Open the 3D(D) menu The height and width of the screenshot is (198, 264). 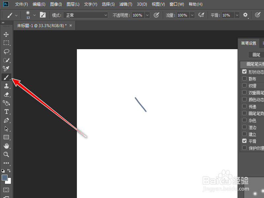click(142, 4)
